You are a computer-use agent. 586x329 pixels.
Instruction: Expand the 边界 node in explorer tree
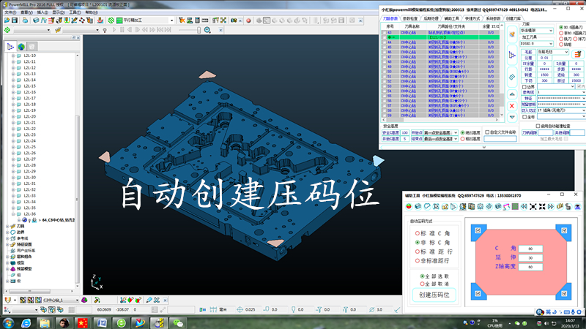click(x=7, y=232)
